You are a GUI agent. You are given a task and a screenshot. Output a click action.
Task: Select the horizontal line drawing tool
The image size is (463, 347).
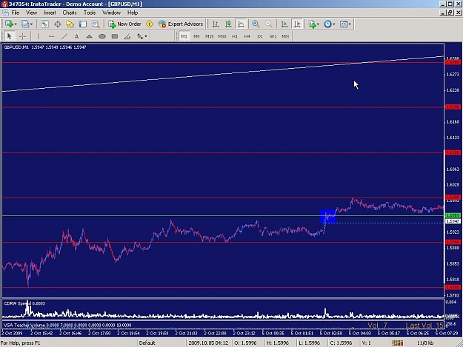(51, 36)
